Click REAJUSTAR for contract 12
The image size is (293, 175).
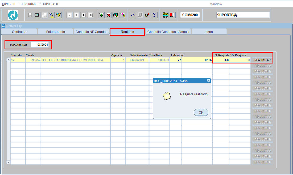coord(262,60)
